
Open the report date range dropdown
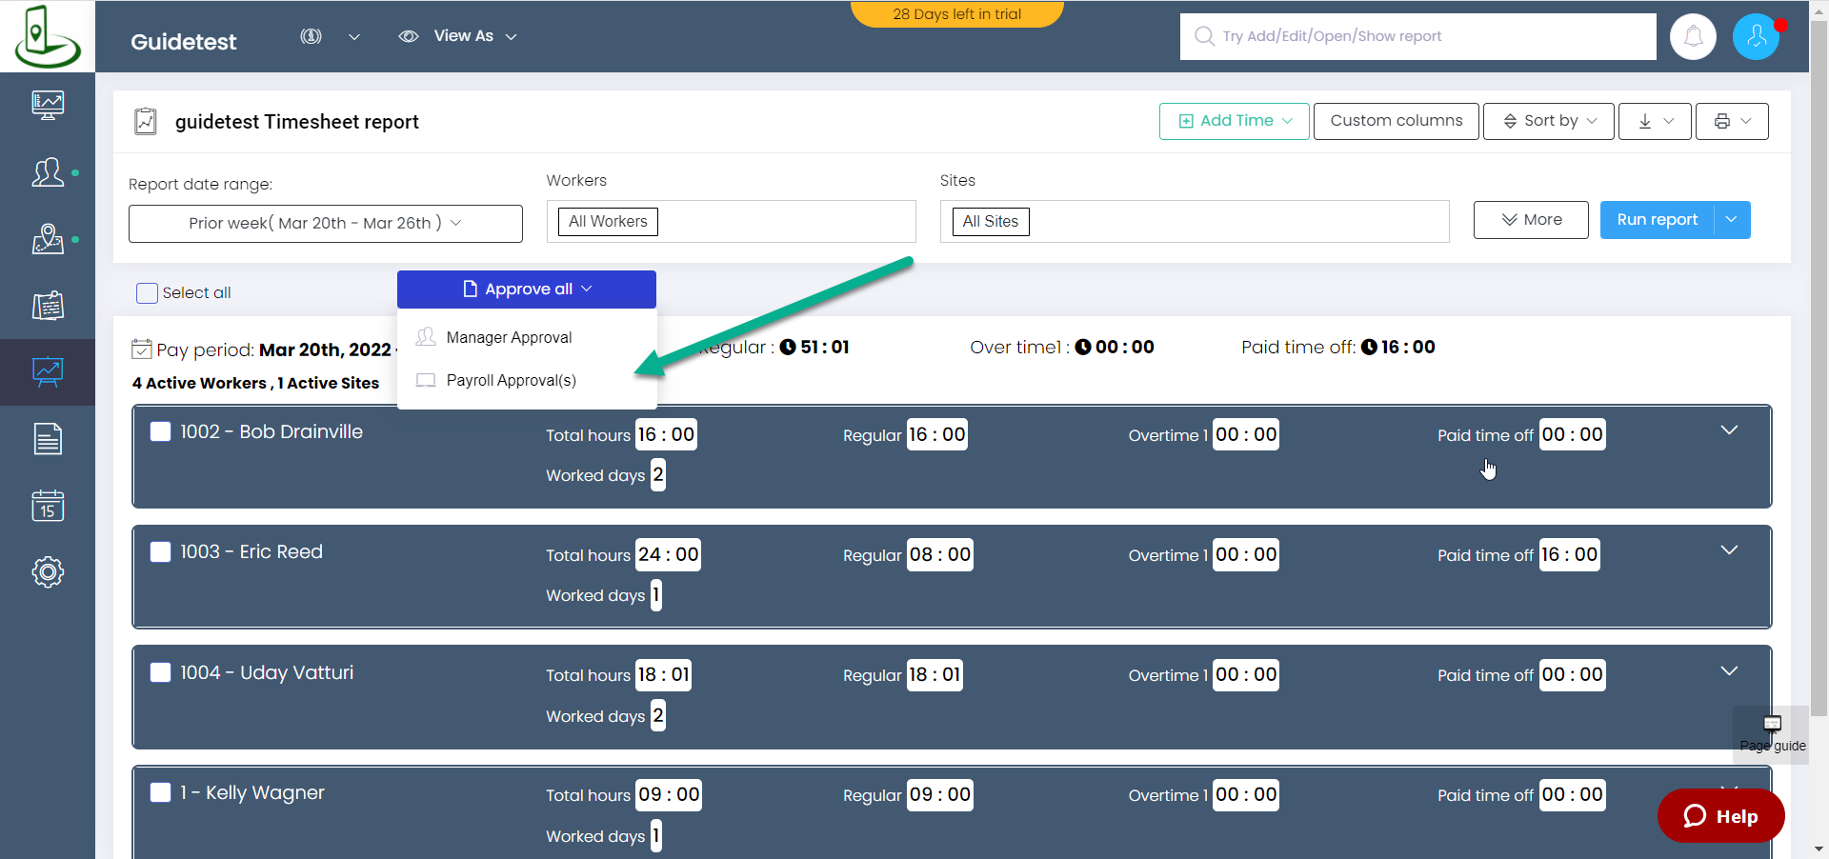tap(326, 224)
